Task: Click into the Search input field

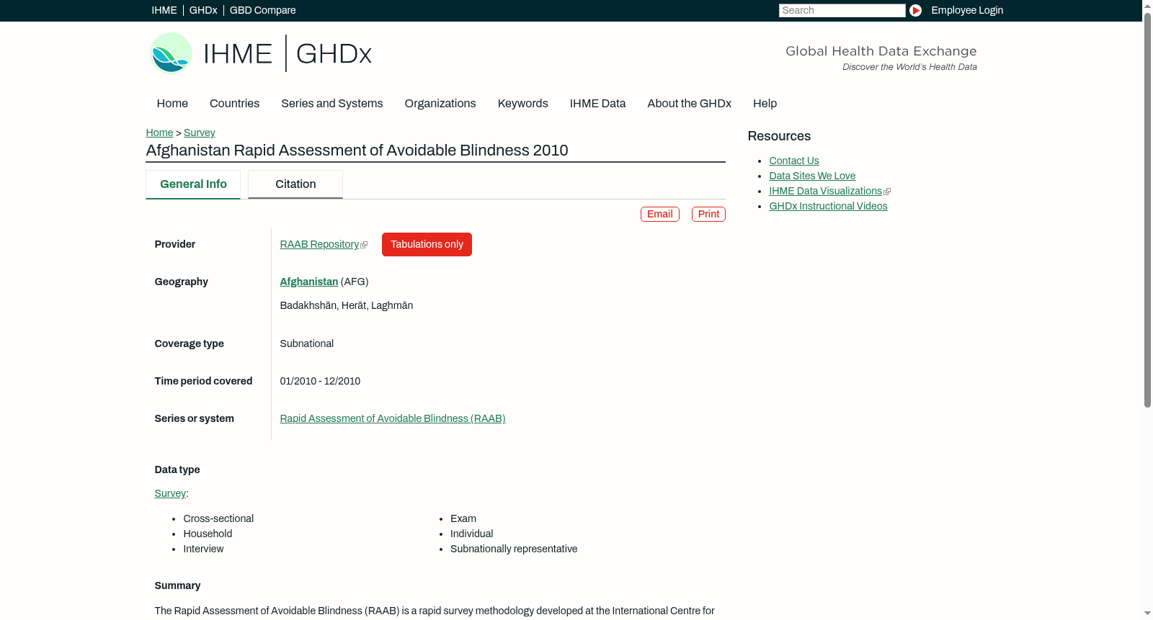Action: pos(842,10)
